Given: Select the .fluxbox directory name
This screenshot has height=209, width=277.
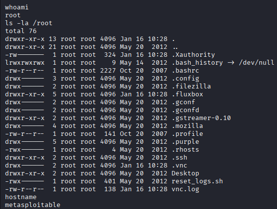Looking at the screenshot, I should coord(187,94).
